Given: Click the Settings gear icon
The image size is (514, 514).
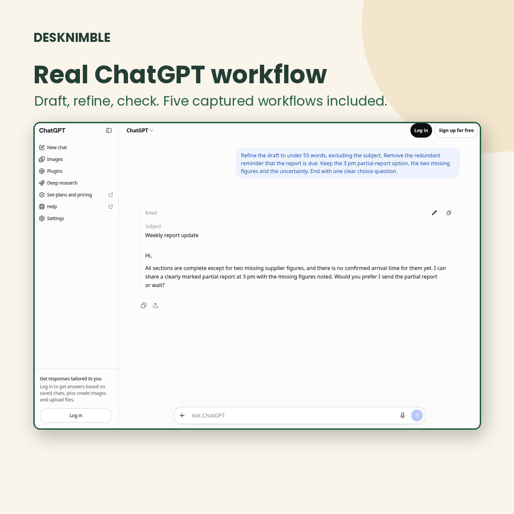Looking at the screenshot, I should click(41, 218).
